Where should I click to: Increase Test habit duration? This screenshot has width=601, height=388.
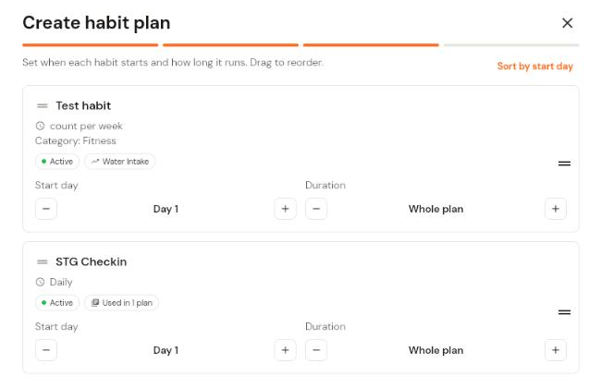[555, 209]
